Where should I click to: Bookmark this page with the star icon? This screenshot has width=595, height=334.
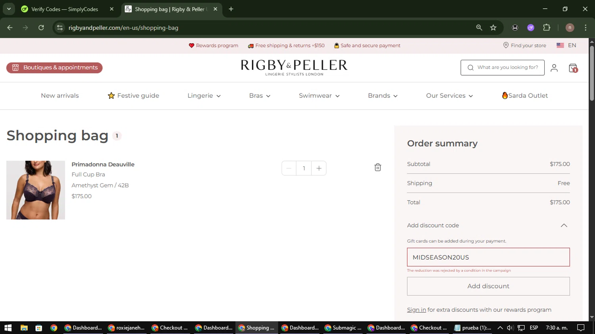493,28
